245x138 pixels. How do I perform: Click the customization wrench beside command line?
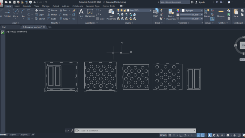tap(72, 131)
